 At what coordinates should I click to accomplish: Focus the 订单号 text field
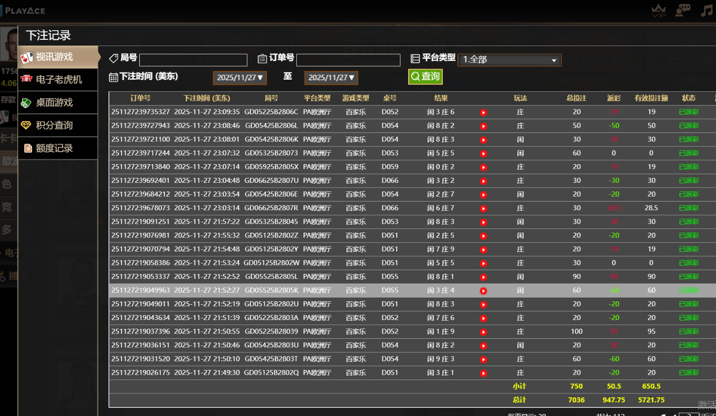(x=348, y=60)
